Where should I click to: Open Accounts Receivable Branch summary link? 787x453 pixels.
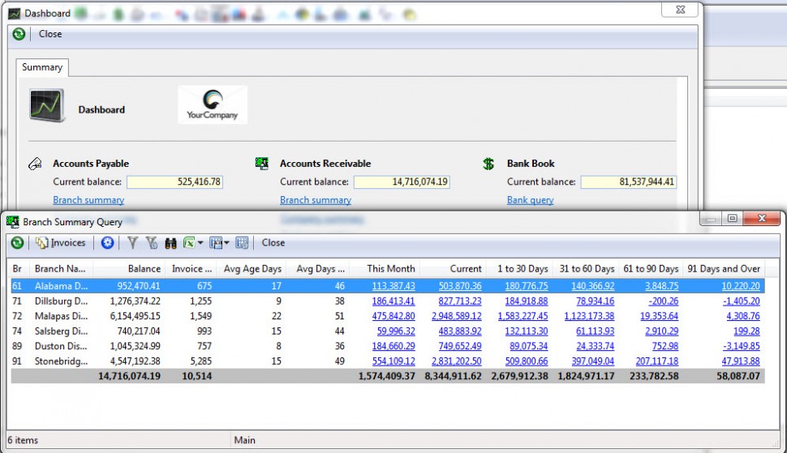(x=316, y=200)
